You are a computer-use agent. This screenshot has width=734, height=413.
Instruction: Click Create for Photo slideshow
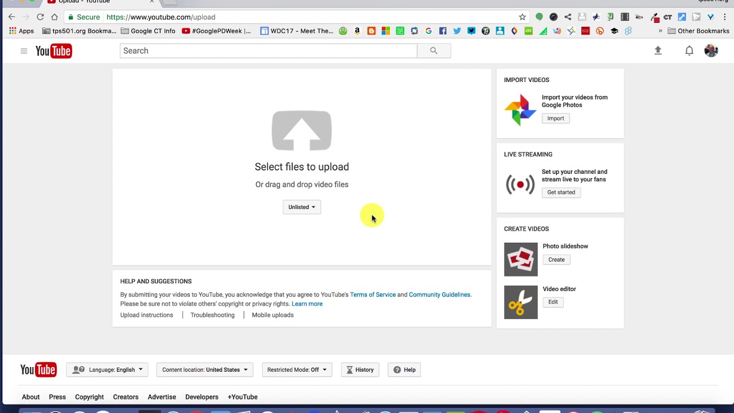[x=556, y=259]
